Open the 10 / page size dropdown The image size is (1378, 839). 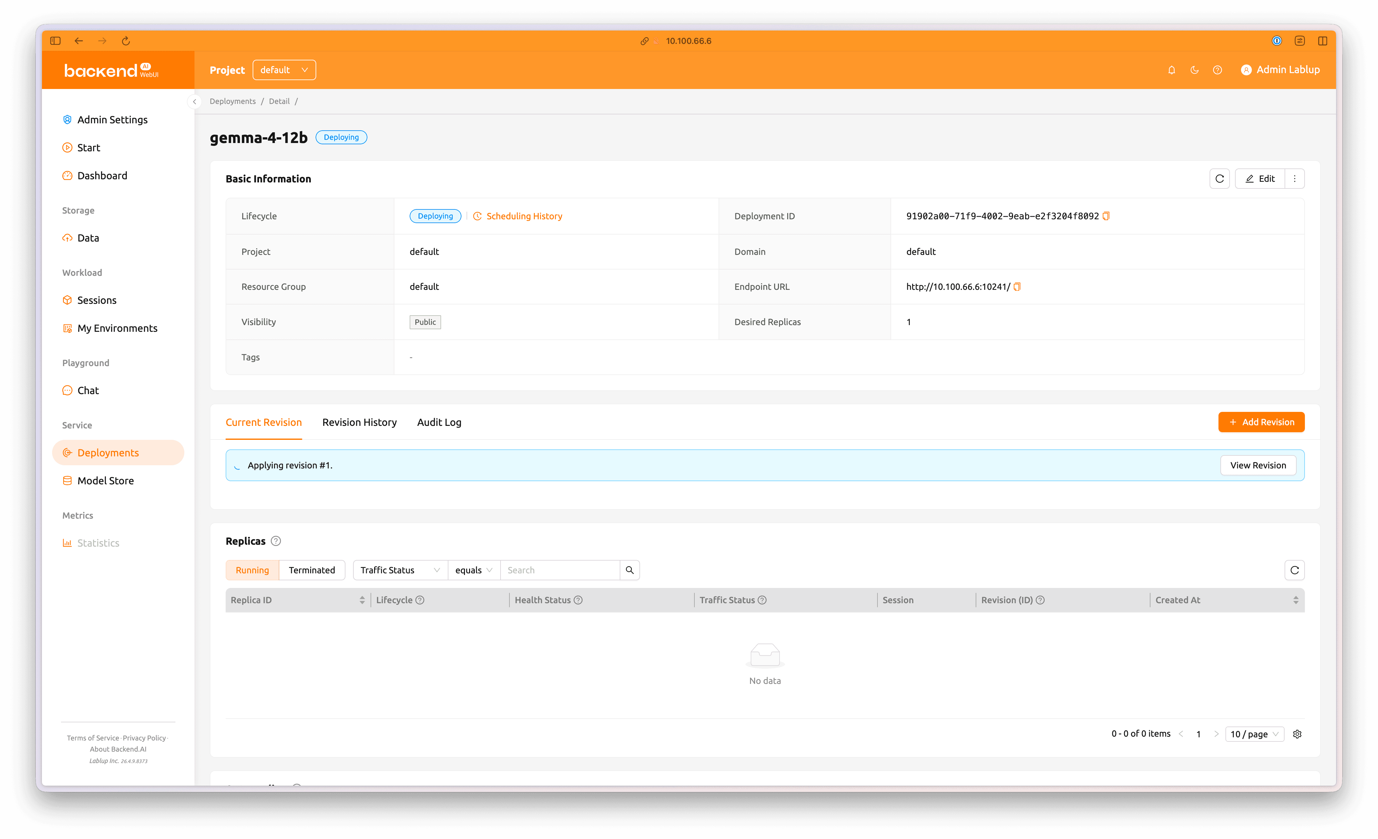click(1254, 734)
